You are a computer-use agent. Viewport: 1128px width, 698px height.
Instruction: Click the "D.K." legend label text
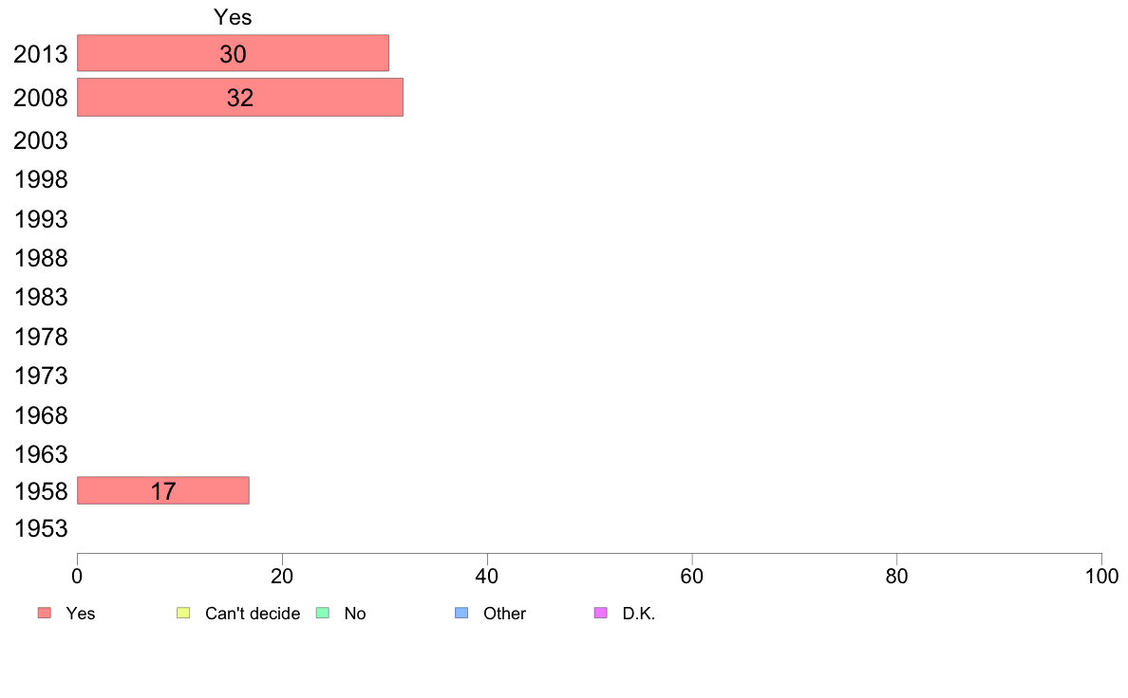coord(639,614)
